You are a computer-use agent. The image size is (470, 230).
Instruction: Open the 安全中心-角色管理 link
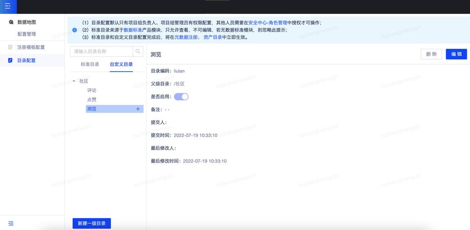pyautogui.click(x=268, y=23)
